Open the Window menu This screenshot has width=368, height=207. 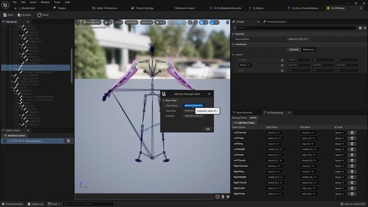[45, 2]
